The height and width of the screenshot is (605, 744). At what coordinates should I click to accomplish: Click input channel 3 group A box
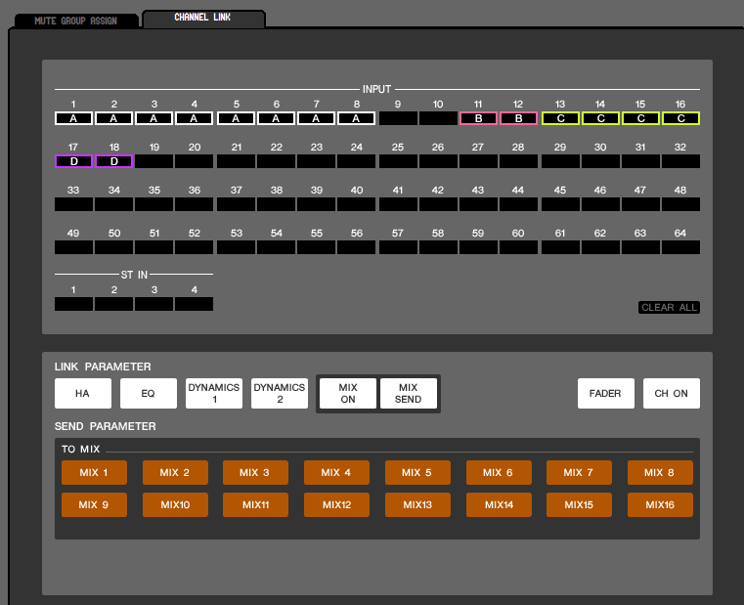[x=153, y=118]
